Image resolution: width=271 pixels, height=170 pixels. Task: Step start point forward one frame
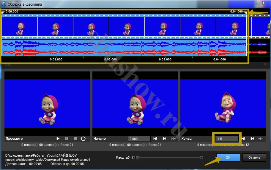(164, 139)
